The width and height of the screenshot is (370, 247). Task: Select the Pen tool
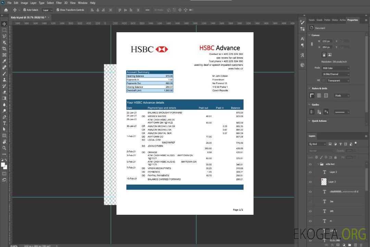[4, 117]
